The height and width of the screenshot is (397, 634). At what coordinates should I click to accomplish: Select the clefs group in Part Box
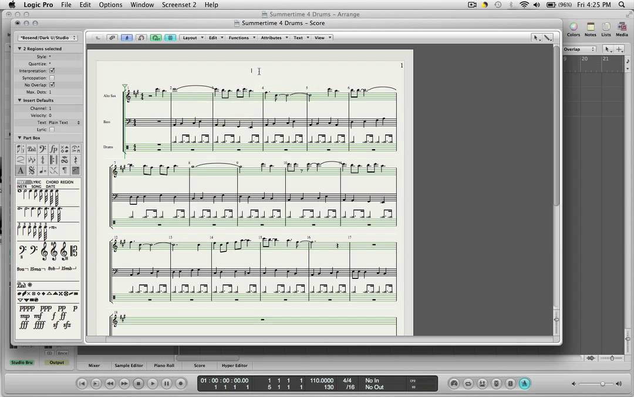42,149
